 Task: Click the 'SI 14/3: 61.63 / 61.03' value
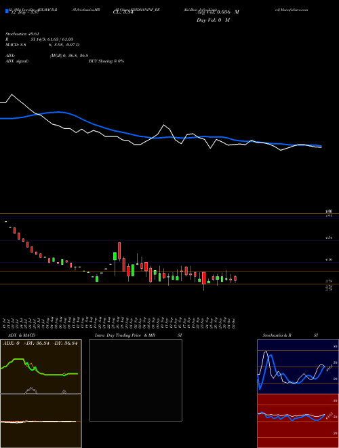click(x=52, y=39)
